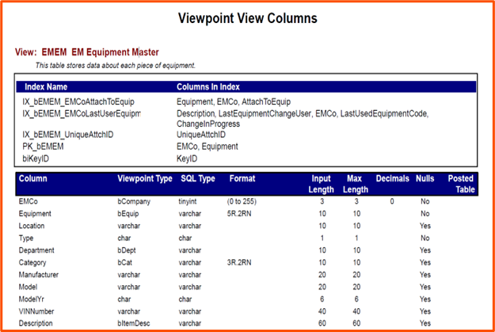Click the Max Length header

(x=355, y=184)
